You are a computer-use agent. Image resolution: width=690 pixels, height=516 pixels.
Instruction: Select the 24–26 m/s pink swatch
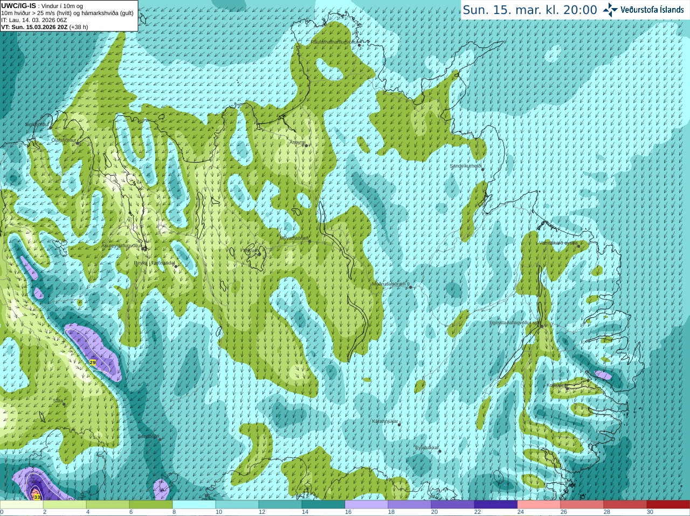[539, 505]
